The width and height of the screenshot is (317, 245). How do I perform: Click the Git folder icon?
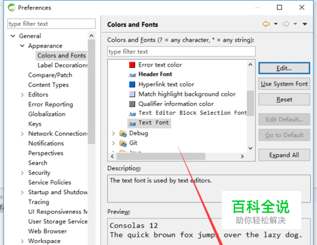(123, 143)
